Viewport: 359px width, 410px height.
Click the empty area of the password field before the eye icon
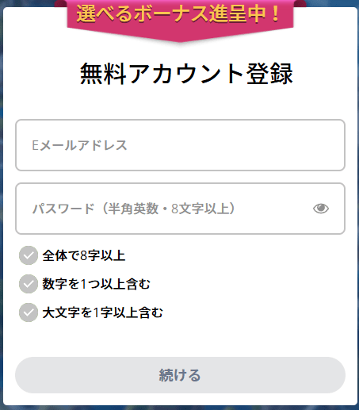273,209
